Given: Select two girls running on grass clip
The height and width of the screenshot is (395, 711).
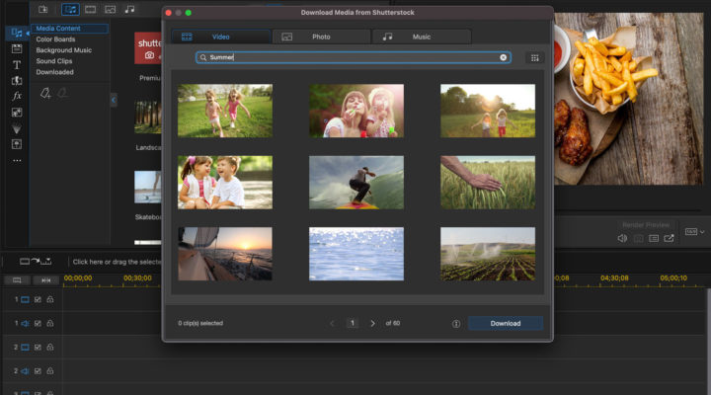Looking at the screenshot, I should click(225, 111).
